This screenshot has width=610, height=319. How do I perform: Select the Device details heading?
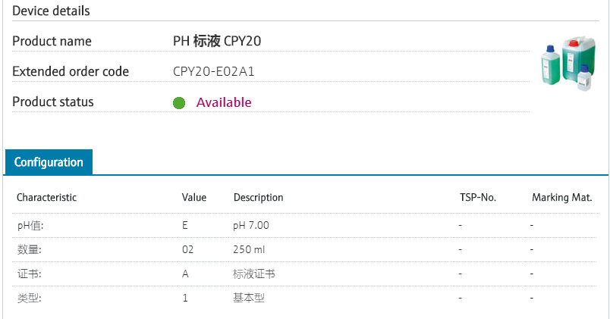pos(51,11)
